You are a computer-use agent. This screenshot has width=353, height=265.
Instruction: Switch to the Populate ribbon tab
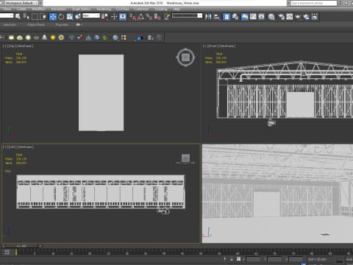coord(62,25)
